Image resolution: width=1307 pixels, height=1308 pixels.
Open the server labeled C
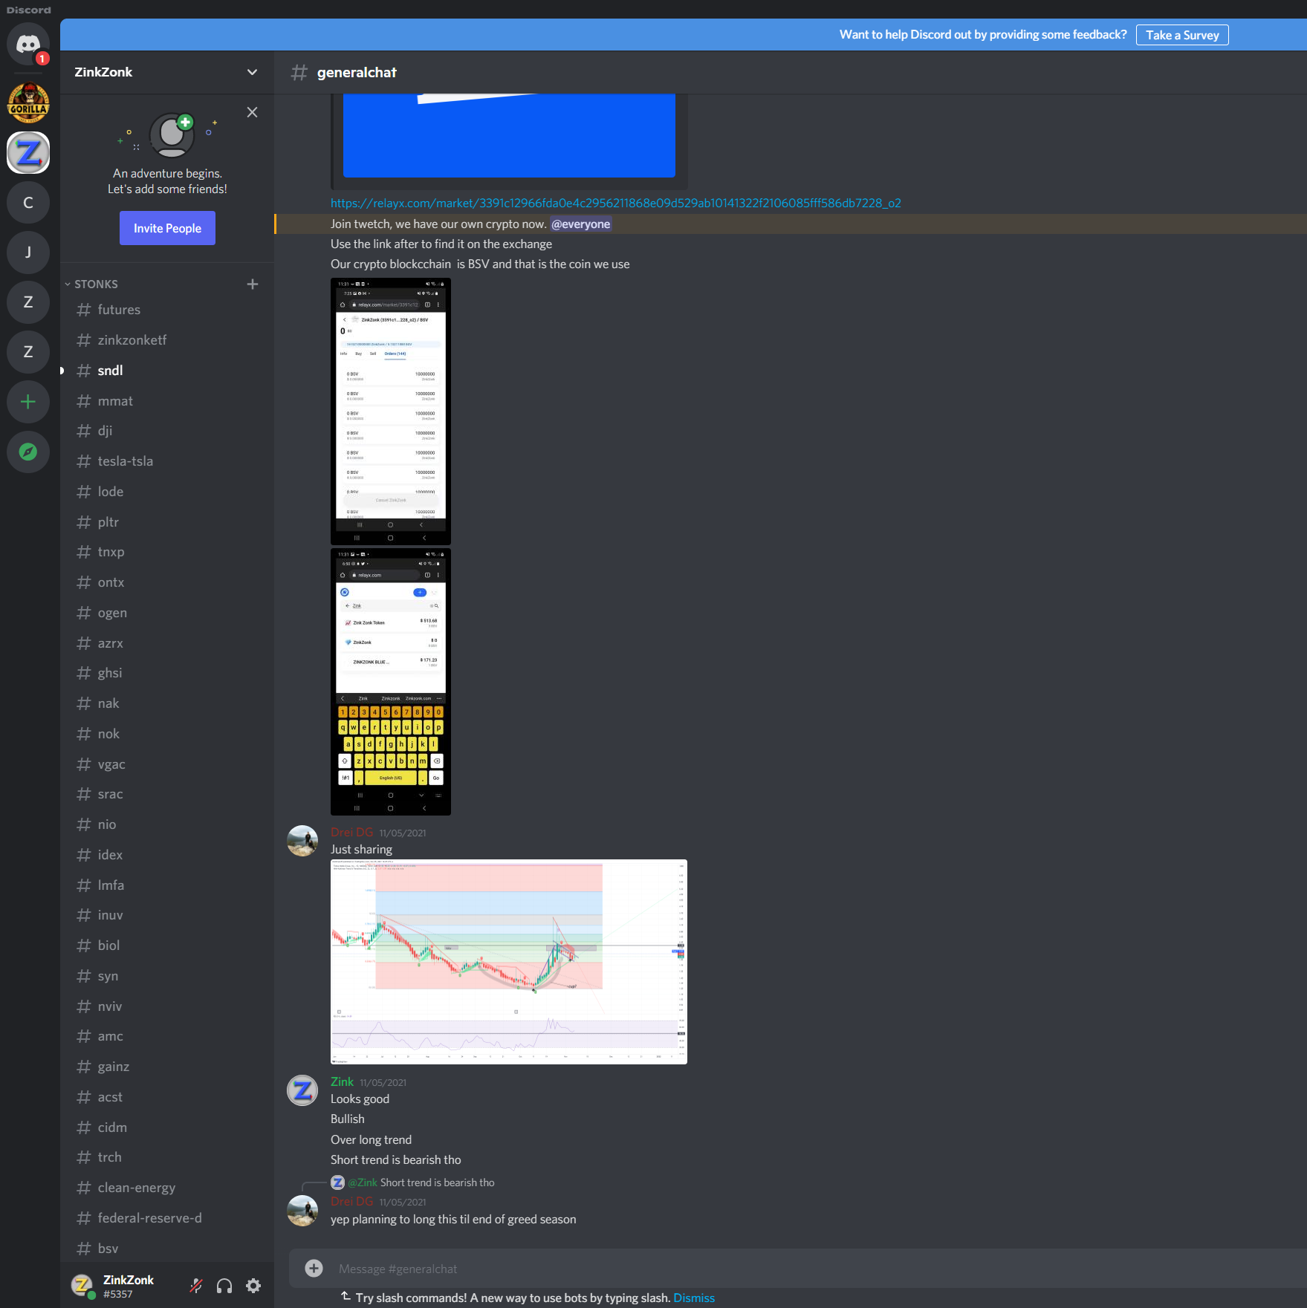(x=28, y=203)
